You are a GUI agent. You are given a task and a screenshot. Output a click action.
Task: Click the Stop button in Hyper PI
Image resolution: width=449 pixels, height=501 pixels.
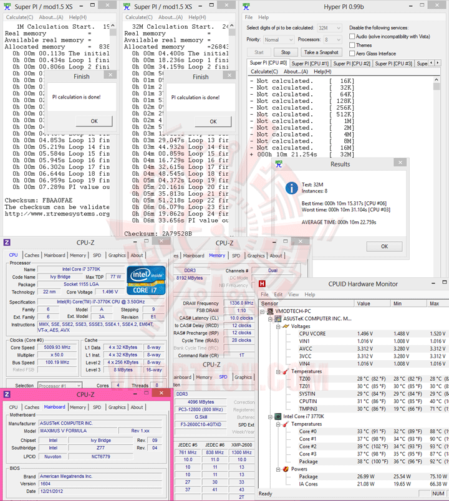click(286, 52)
